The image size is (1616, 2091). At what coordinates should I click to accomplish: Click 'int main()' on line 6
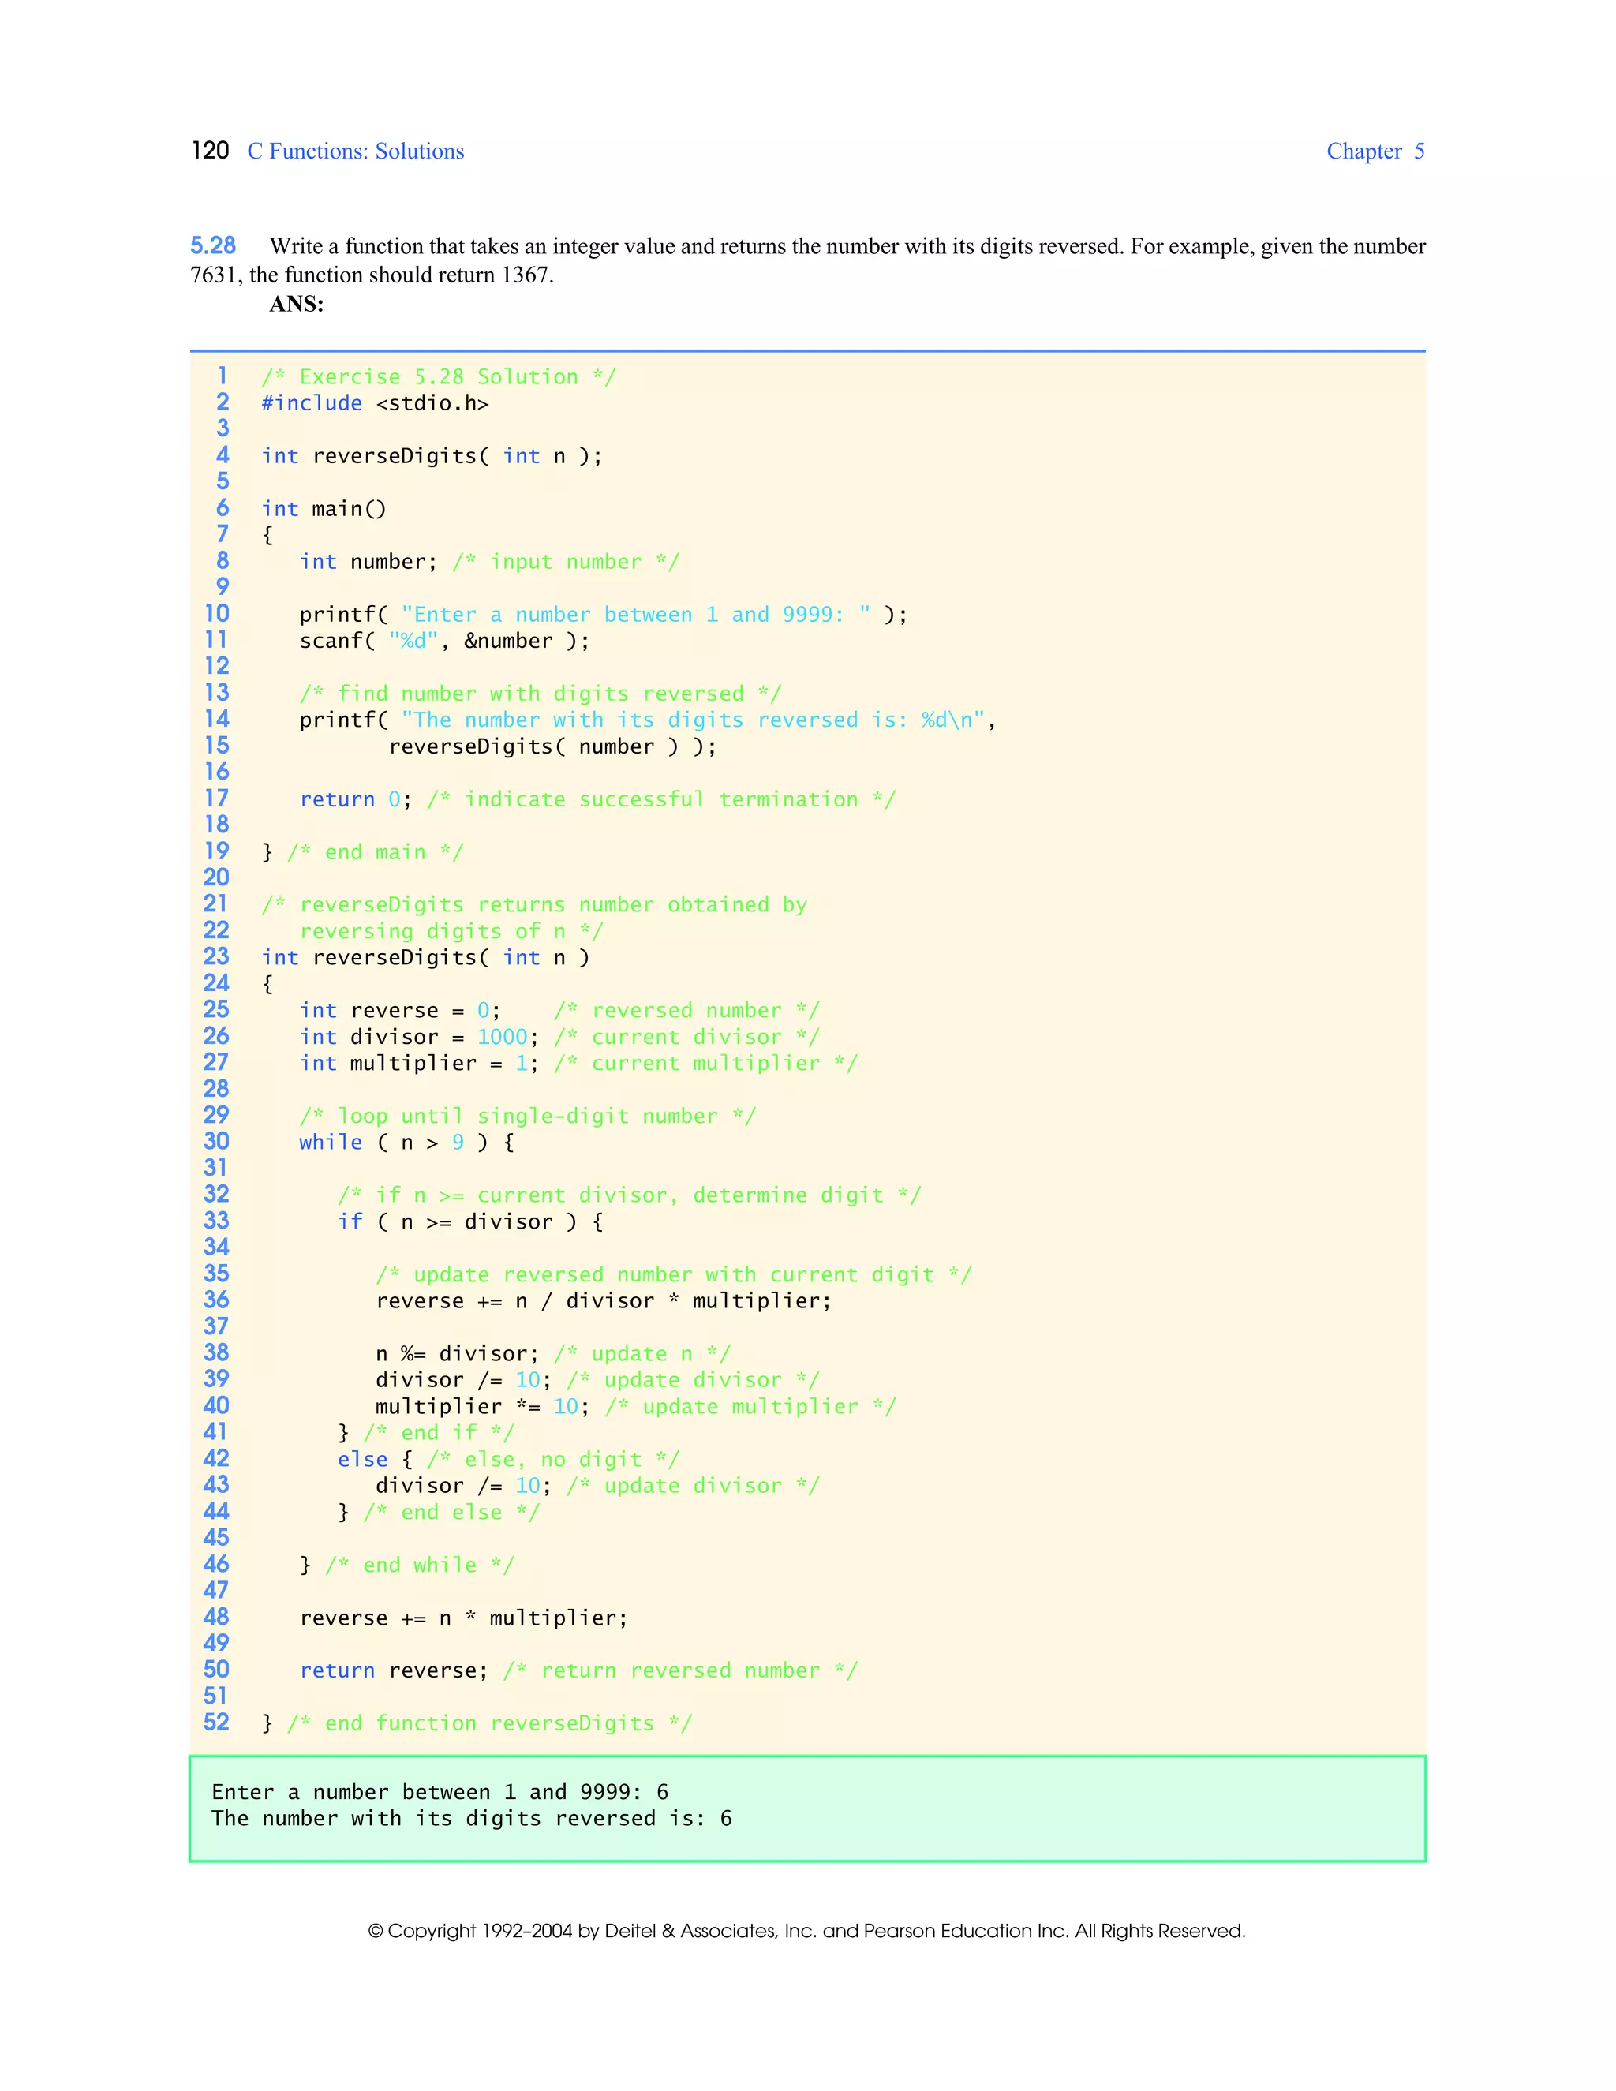tap(324, 508)
